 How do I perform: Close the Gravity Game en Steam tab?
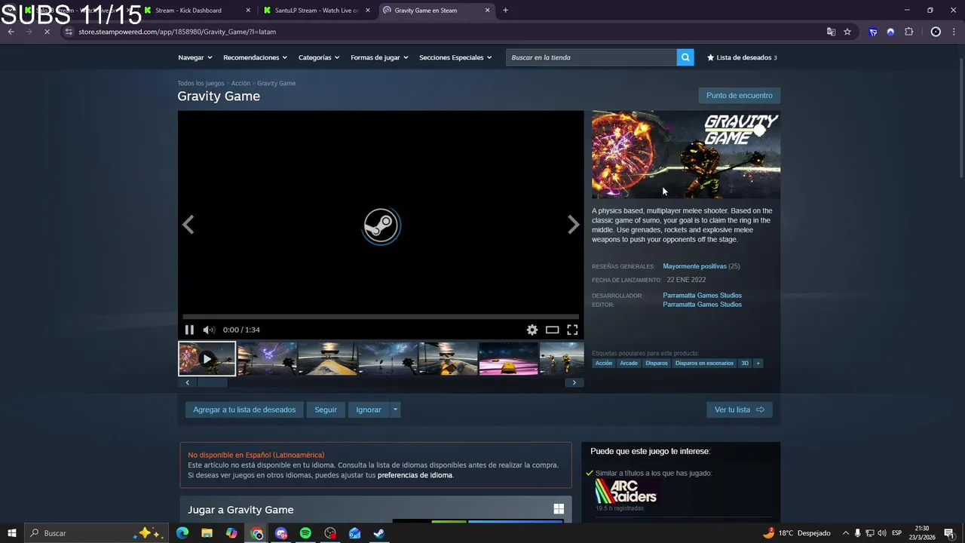click(x=488, y=11)
